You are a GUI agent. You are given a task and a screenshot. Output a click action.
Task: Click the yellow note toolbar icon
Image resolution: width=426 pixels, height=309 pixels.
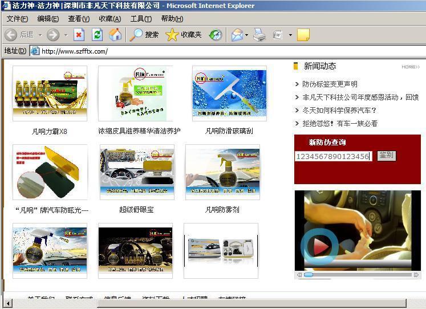coord(303,35)
